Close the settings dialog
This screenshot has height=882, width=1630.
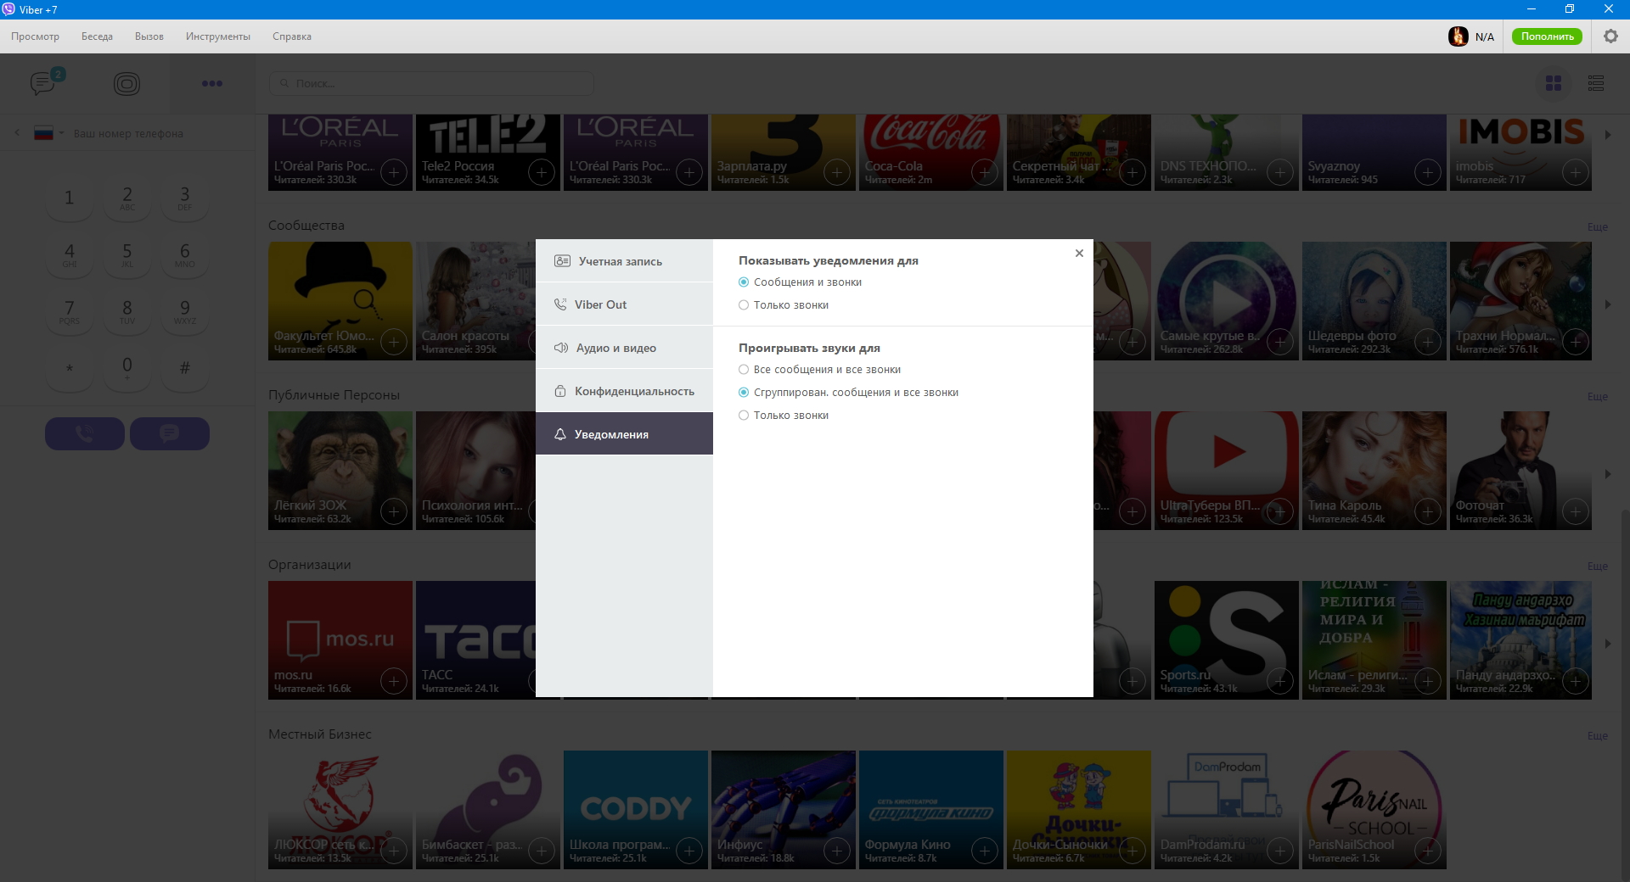(x=1079, y=253)
